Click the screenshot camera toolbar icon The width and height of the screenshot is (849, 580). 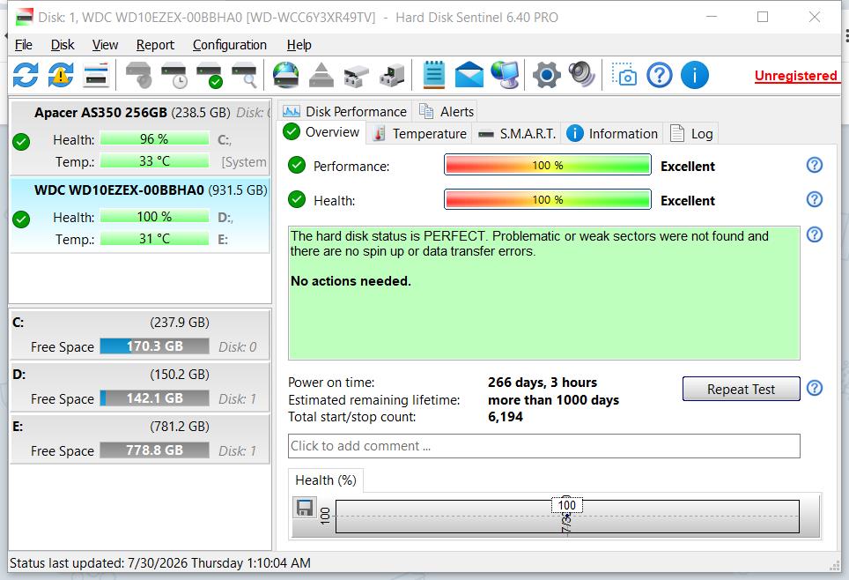(624, 74)
